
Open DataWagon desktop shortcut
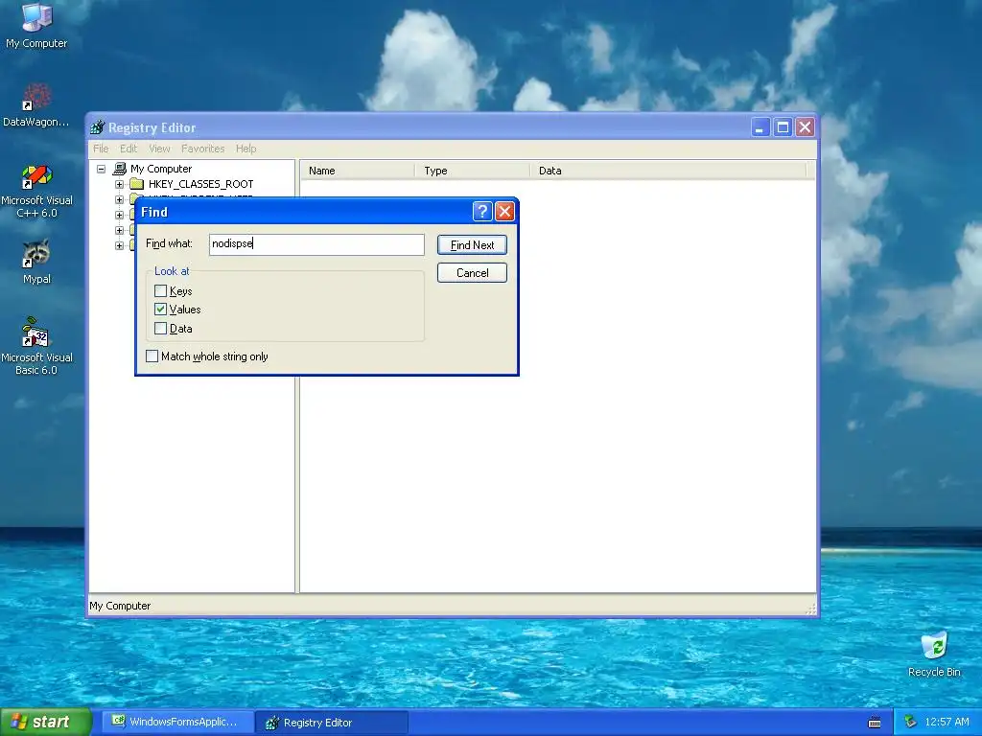[36, 105]
